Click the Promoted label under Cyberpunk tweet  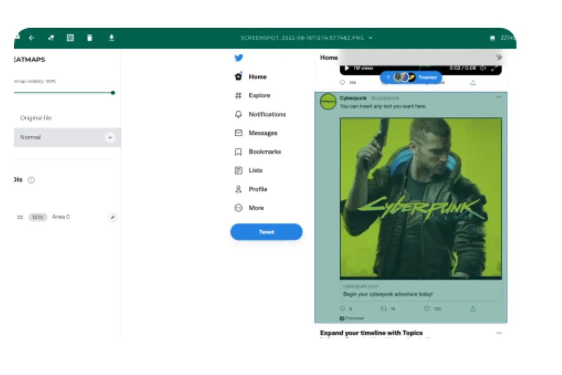pos(352,318)
